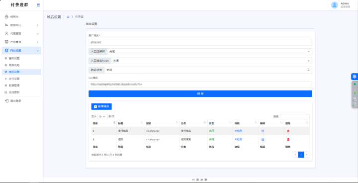Screen dimensions: 358x183
Task: Click the home icon in the breadcrumb
Action: (x=68, y=17)
